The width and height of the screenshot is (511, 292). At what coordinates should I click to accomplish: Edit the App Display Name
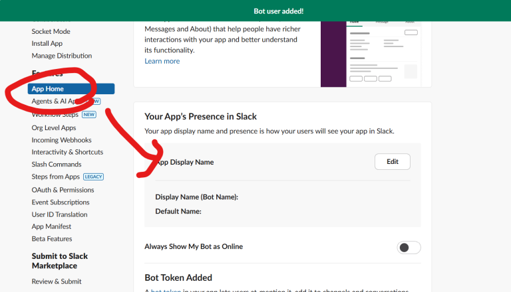pos(393,162)
